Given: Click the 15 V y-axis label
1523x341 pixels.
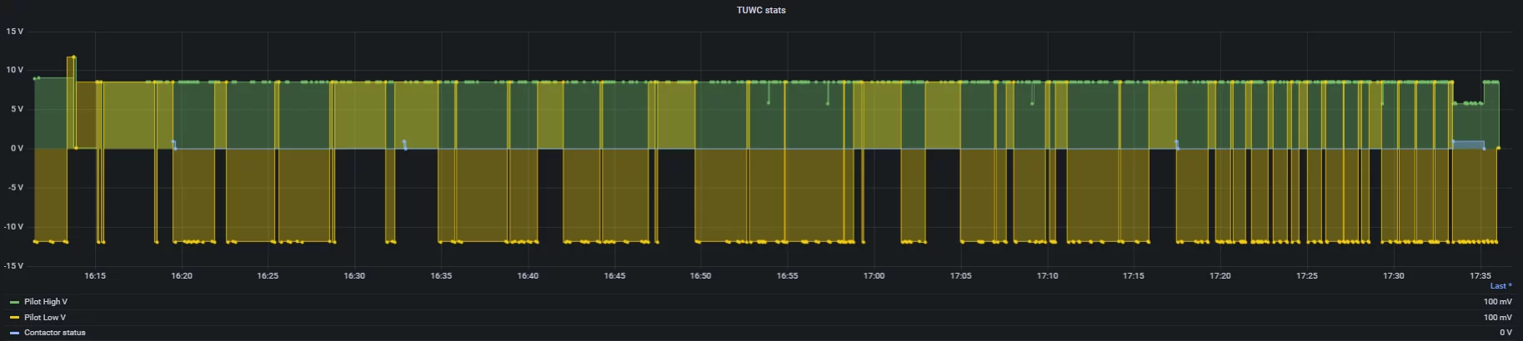Looking at the screenshot, I should tap(14, 32).
